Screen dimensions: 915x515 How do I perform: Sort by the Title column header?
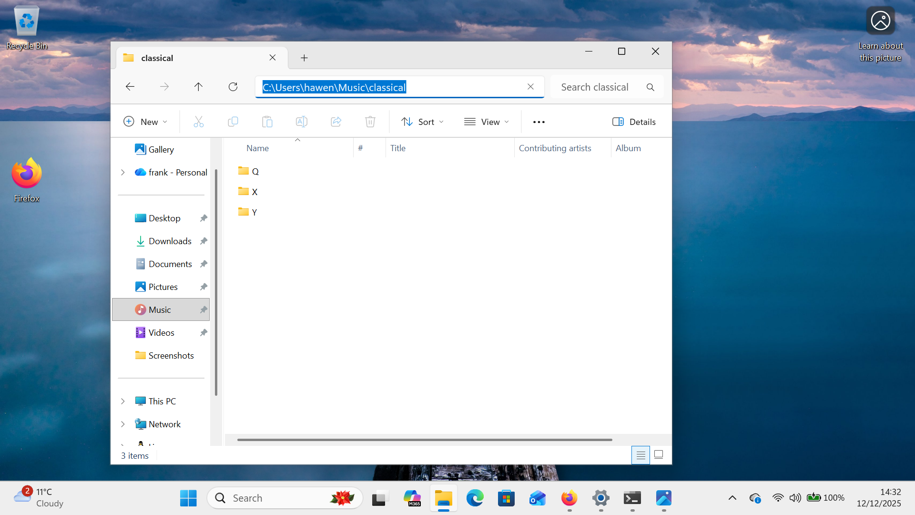click(x=398, y=148)
